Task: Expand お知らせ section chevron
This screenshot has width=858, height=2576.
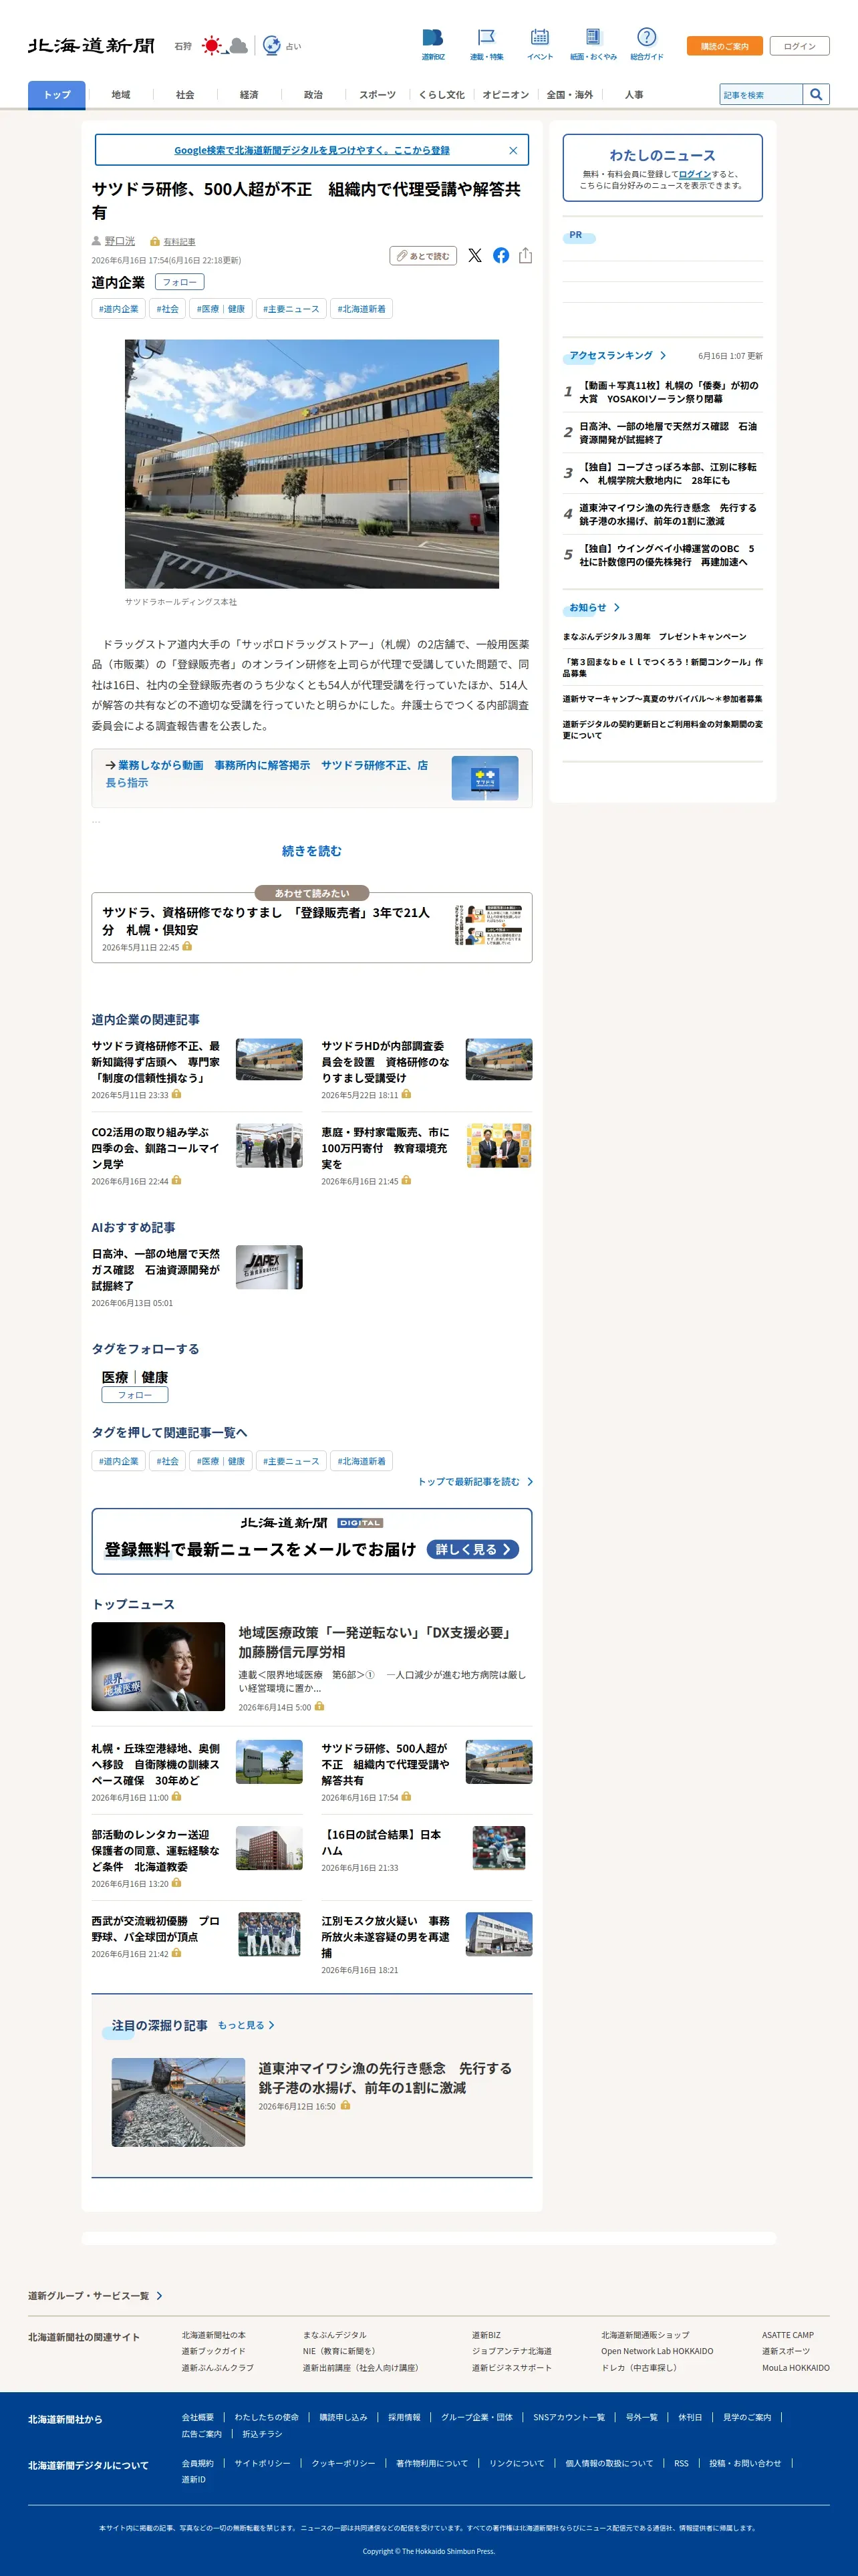Action: click(x=617, y=608)
